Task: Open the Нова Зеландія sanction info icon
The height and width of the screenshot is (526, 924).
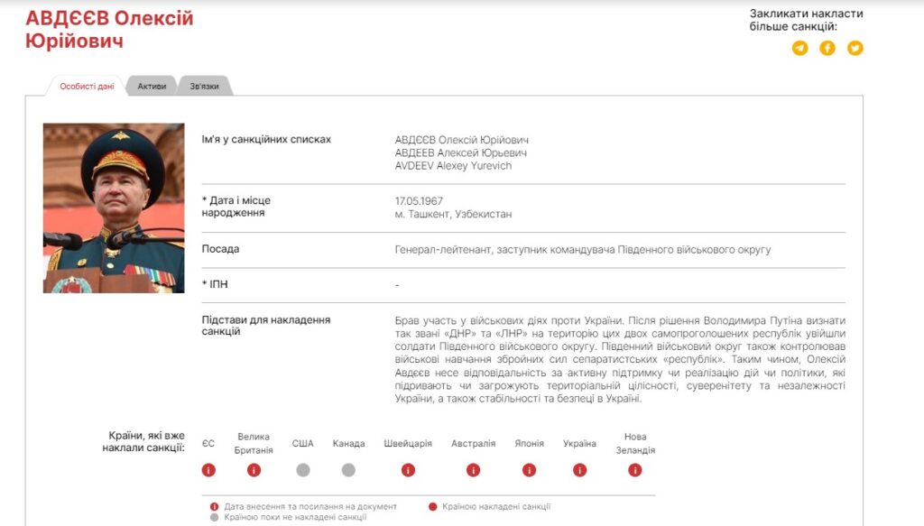Action: (x=634, y=470)
